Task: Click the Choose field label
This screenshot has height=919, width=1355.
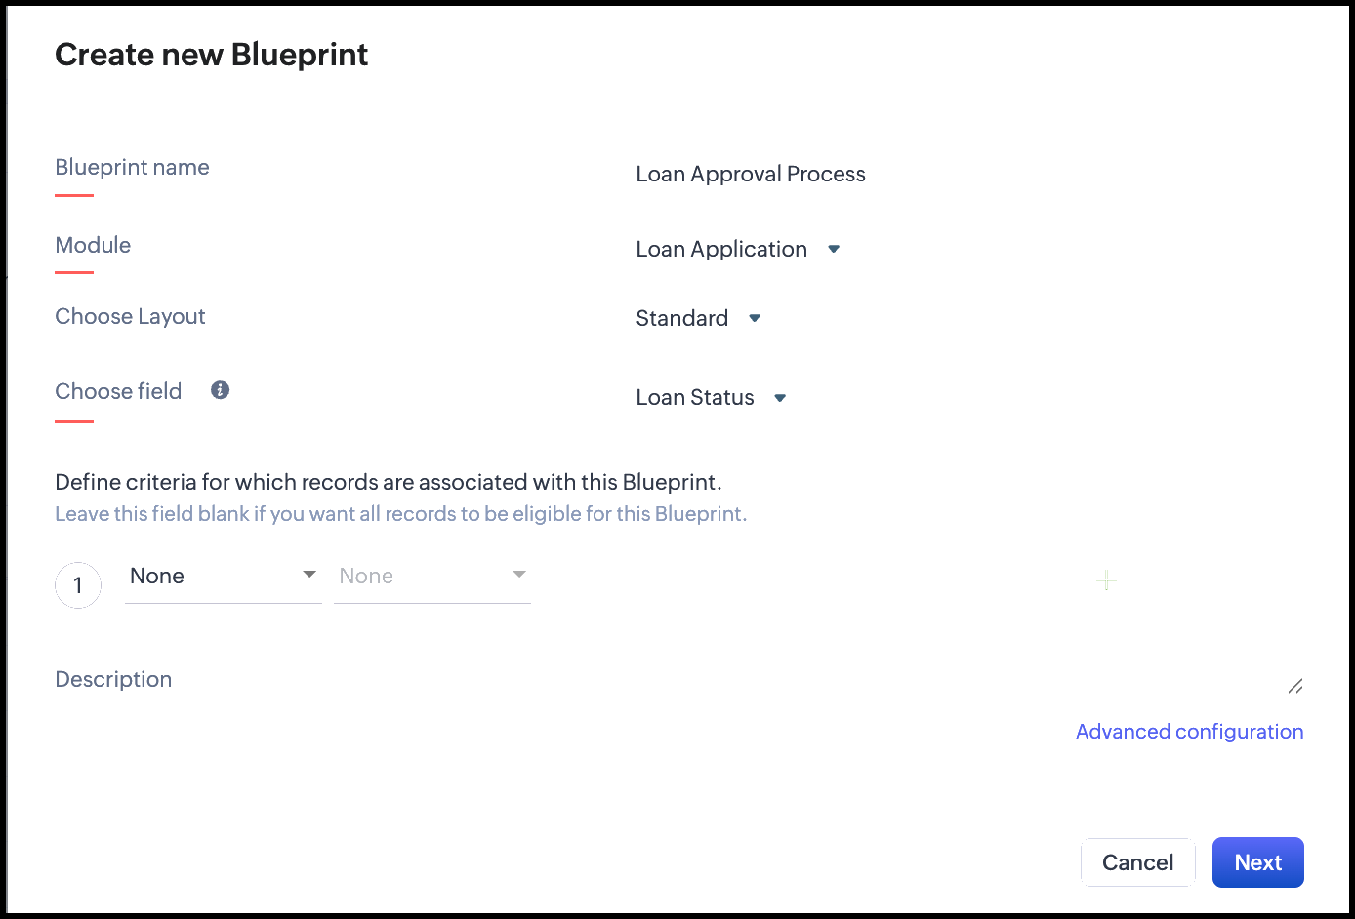Action: [118, 391]
